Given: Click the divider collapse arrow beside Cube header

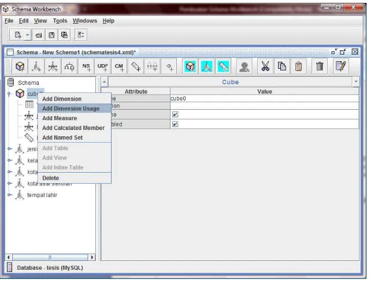Looking at the screenshot, I should click(x=104, y=82).
